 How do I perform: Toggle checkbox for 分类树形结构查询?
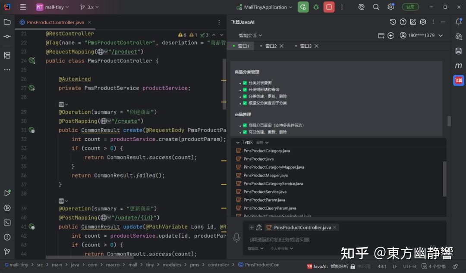click(245, 89)
